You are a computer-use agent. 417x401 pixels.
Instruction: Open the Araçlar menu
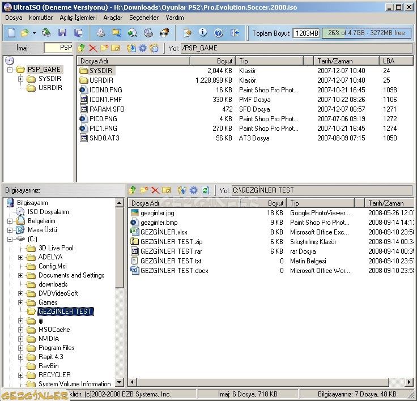pos(113,18)
